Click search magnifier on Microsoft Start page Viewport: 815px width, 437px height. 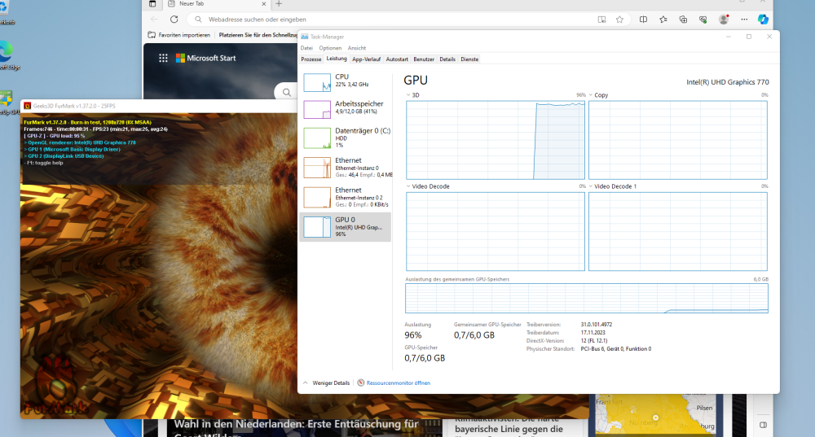[286, 93]
